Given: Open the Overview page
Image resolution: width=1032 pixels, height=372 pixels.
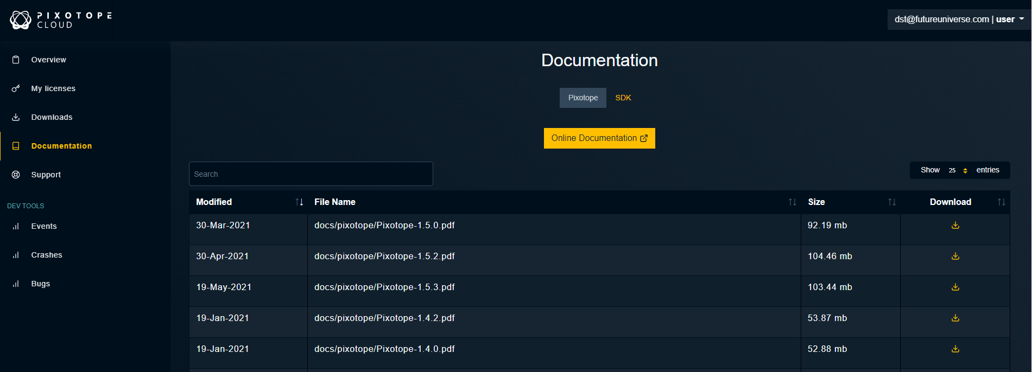Looking at the screenshot, I should tap(49, 60).
